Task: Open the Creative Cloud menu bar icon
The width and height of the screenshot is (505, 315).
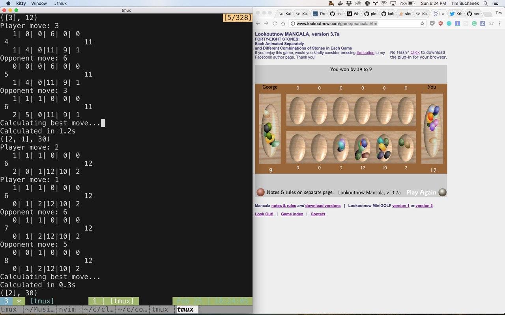Action: coord(358,3)
